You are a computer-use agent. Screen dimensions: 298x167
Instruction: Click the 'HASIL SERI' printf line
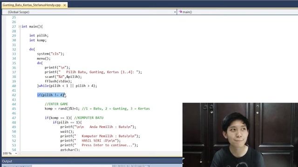(x=90, y=141)
